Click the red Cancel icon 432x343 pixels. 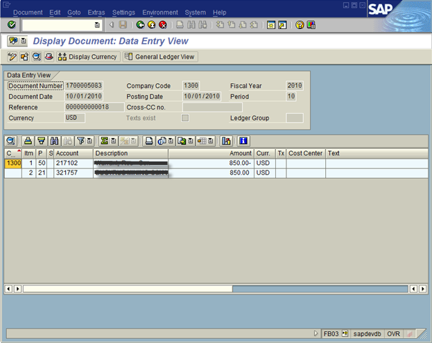[x=163, y=25]
